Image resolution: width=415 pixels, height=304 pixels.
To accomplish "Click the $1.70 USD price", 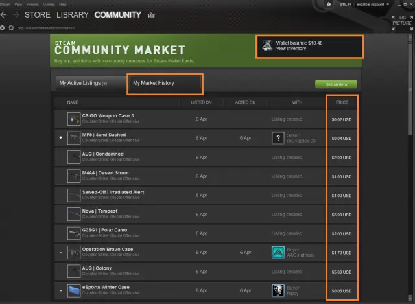I will pyautogui.click(x=342, y=253).
